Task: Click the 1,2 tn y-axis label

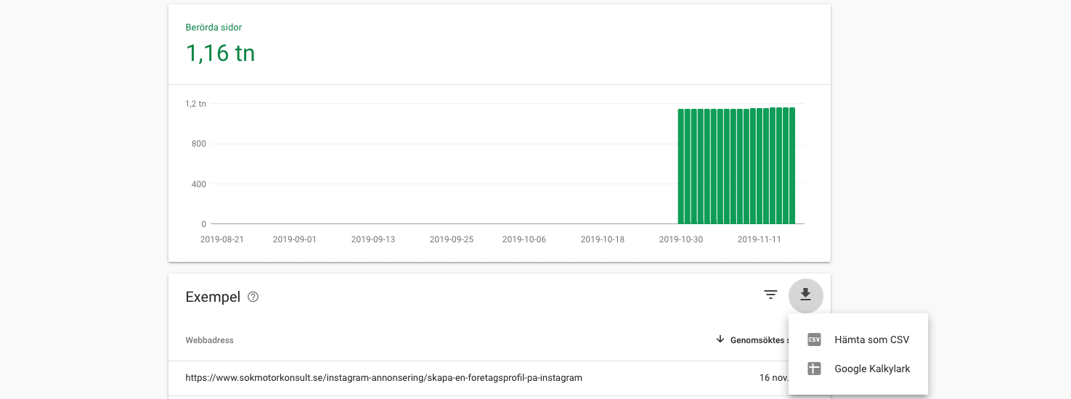Action: click(x=195, y=104)
